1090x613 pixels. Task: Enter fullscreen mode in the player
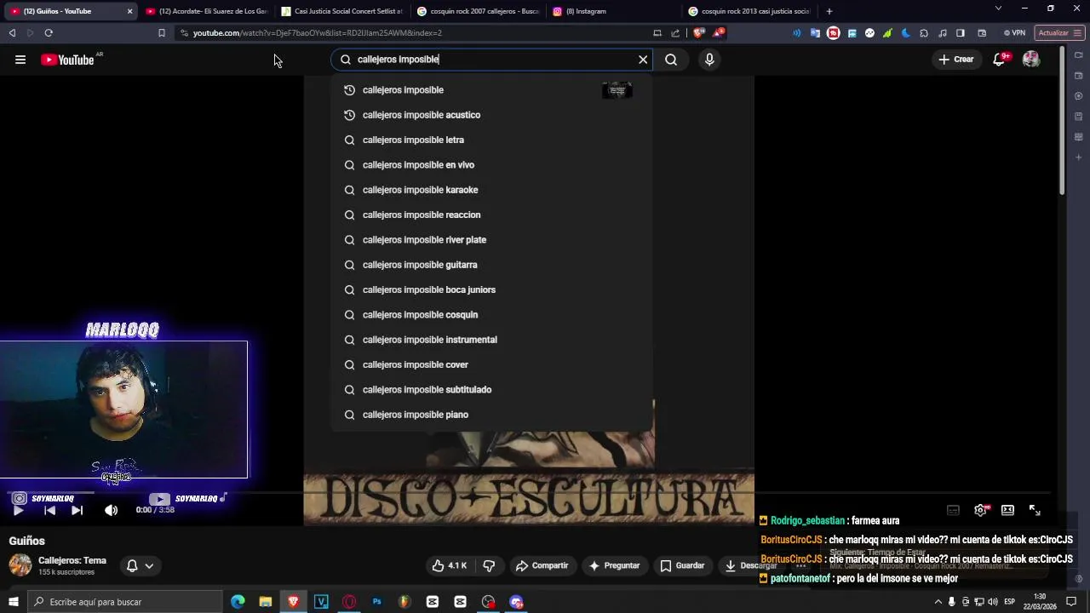point(1035,510)
